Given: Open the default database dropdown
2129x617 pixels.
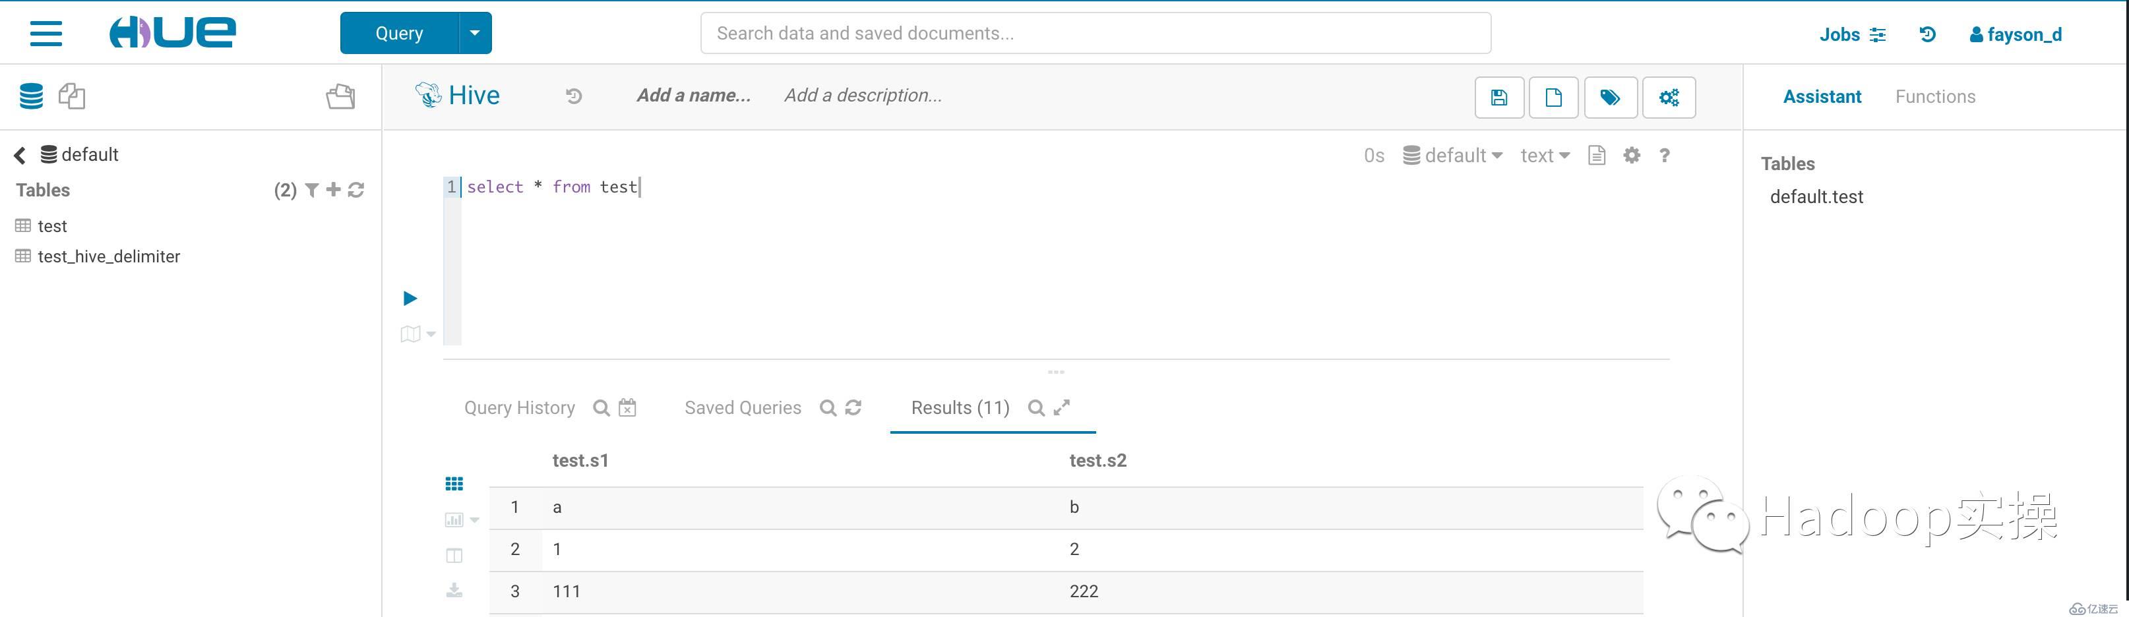Looking at the screenshot, I should 1453,156.
